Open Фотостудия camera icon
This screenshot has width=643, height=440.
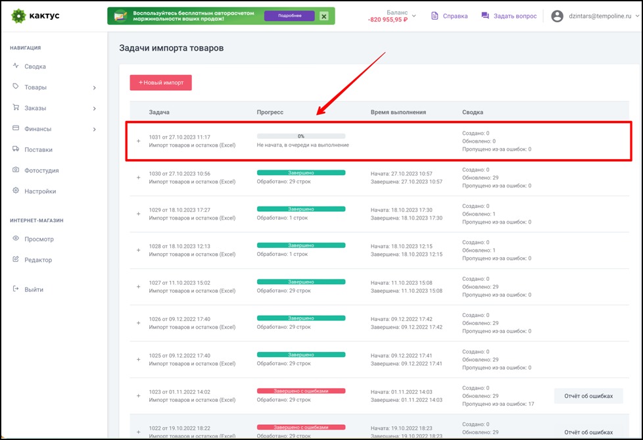16,170
